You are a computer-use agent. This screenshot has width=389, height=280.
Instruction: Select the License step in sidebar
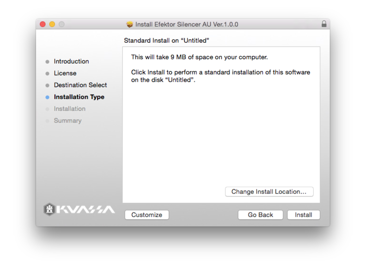65,73
